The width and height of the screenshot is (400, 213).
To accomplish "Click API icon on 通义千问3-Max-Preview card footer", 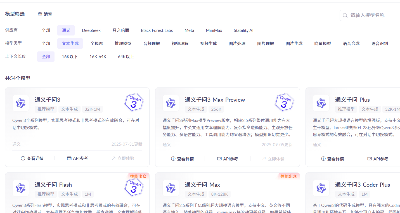I will tap(219, 159).
